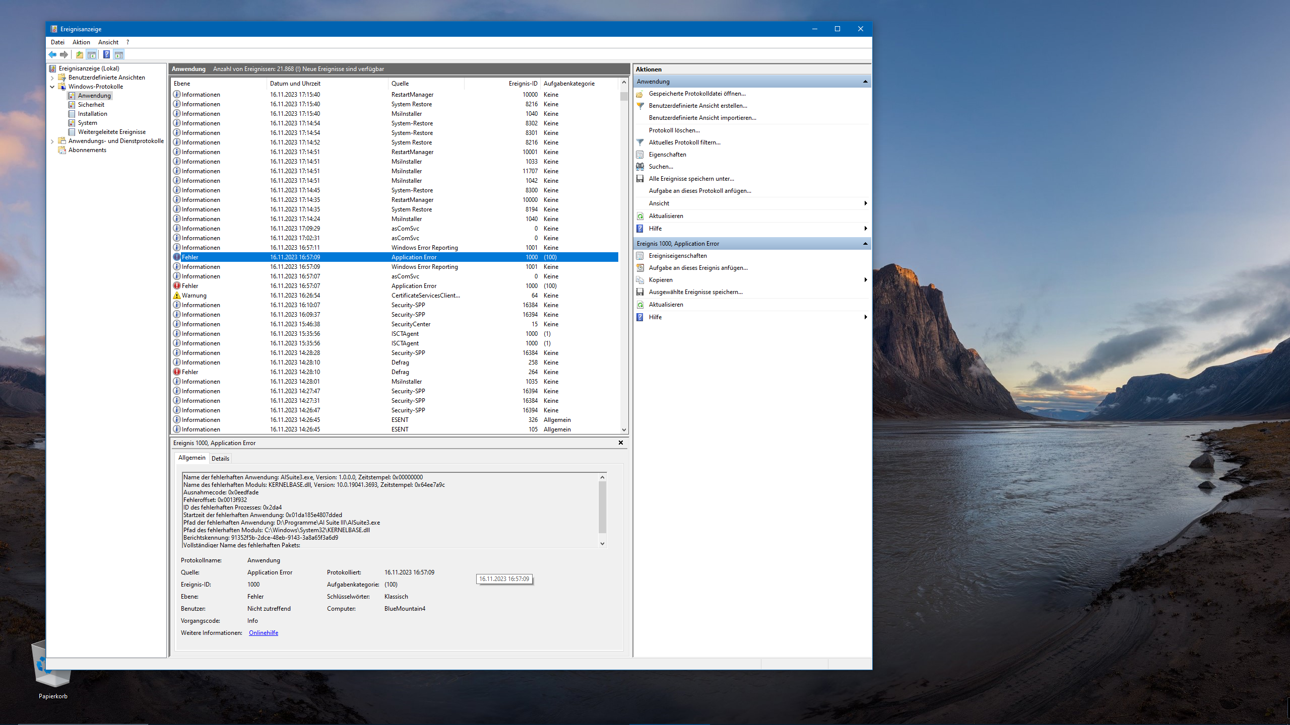Select the Sicherheit log in tree
The width and height of the screenshot is (1290, 725).
[x=91, y=105]
